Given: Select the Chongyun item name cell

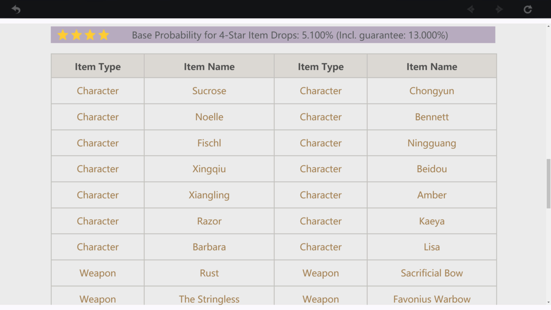Looking at the screenshot, I should [432, 91].
